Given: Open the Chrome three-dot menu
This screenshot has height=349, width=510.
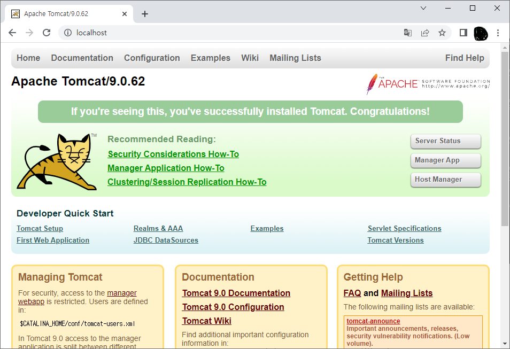Looking at the screenshot, I should tap(498, 33).
